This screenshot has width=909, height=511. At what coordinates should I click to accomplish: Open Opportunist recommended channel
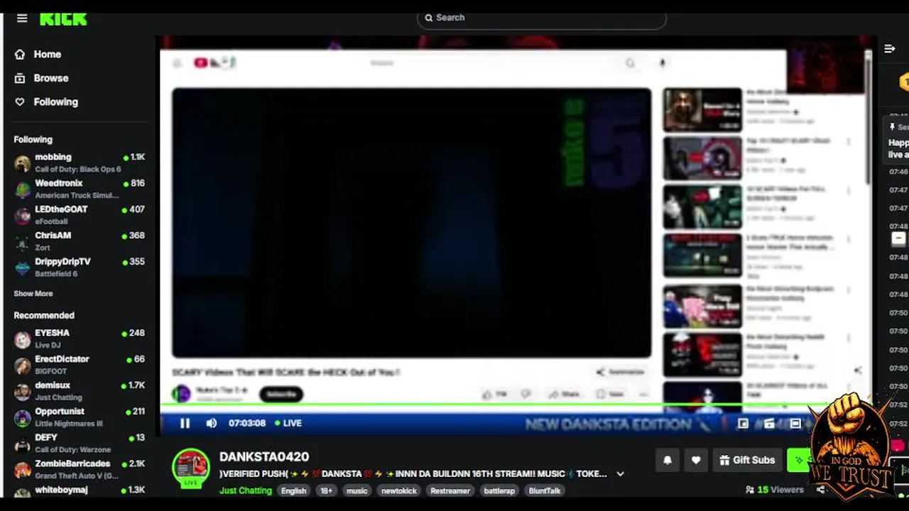pyautogui.click(x=80, y=418)
